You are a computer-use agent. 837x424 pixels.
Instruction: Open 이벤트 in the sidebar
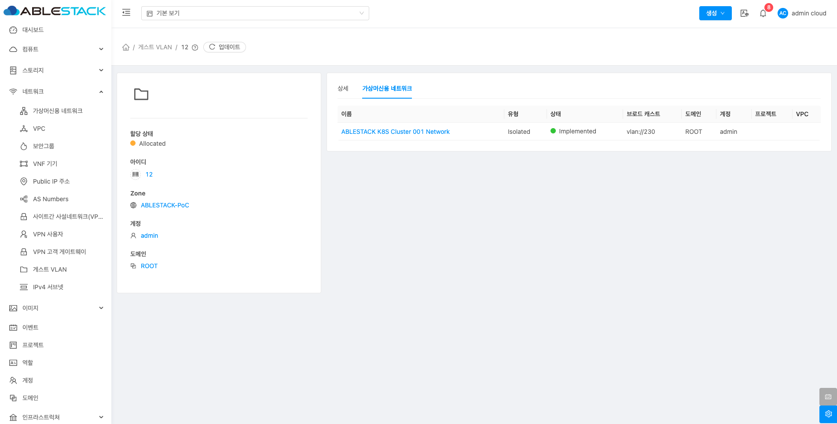55,328
